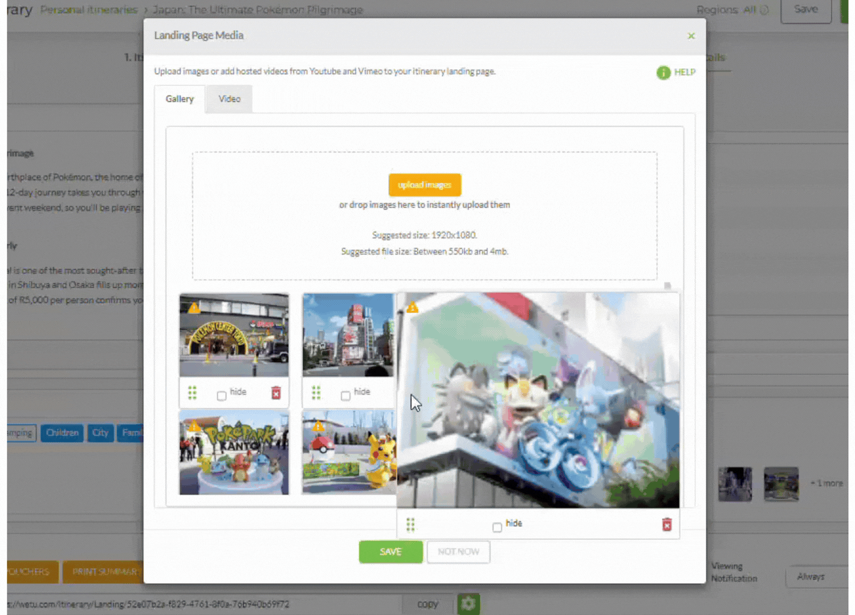Viewport: 855px width, 615px height.
Task: Select the PokePark Kanto thumbnail
Action: tap(234, 453)
